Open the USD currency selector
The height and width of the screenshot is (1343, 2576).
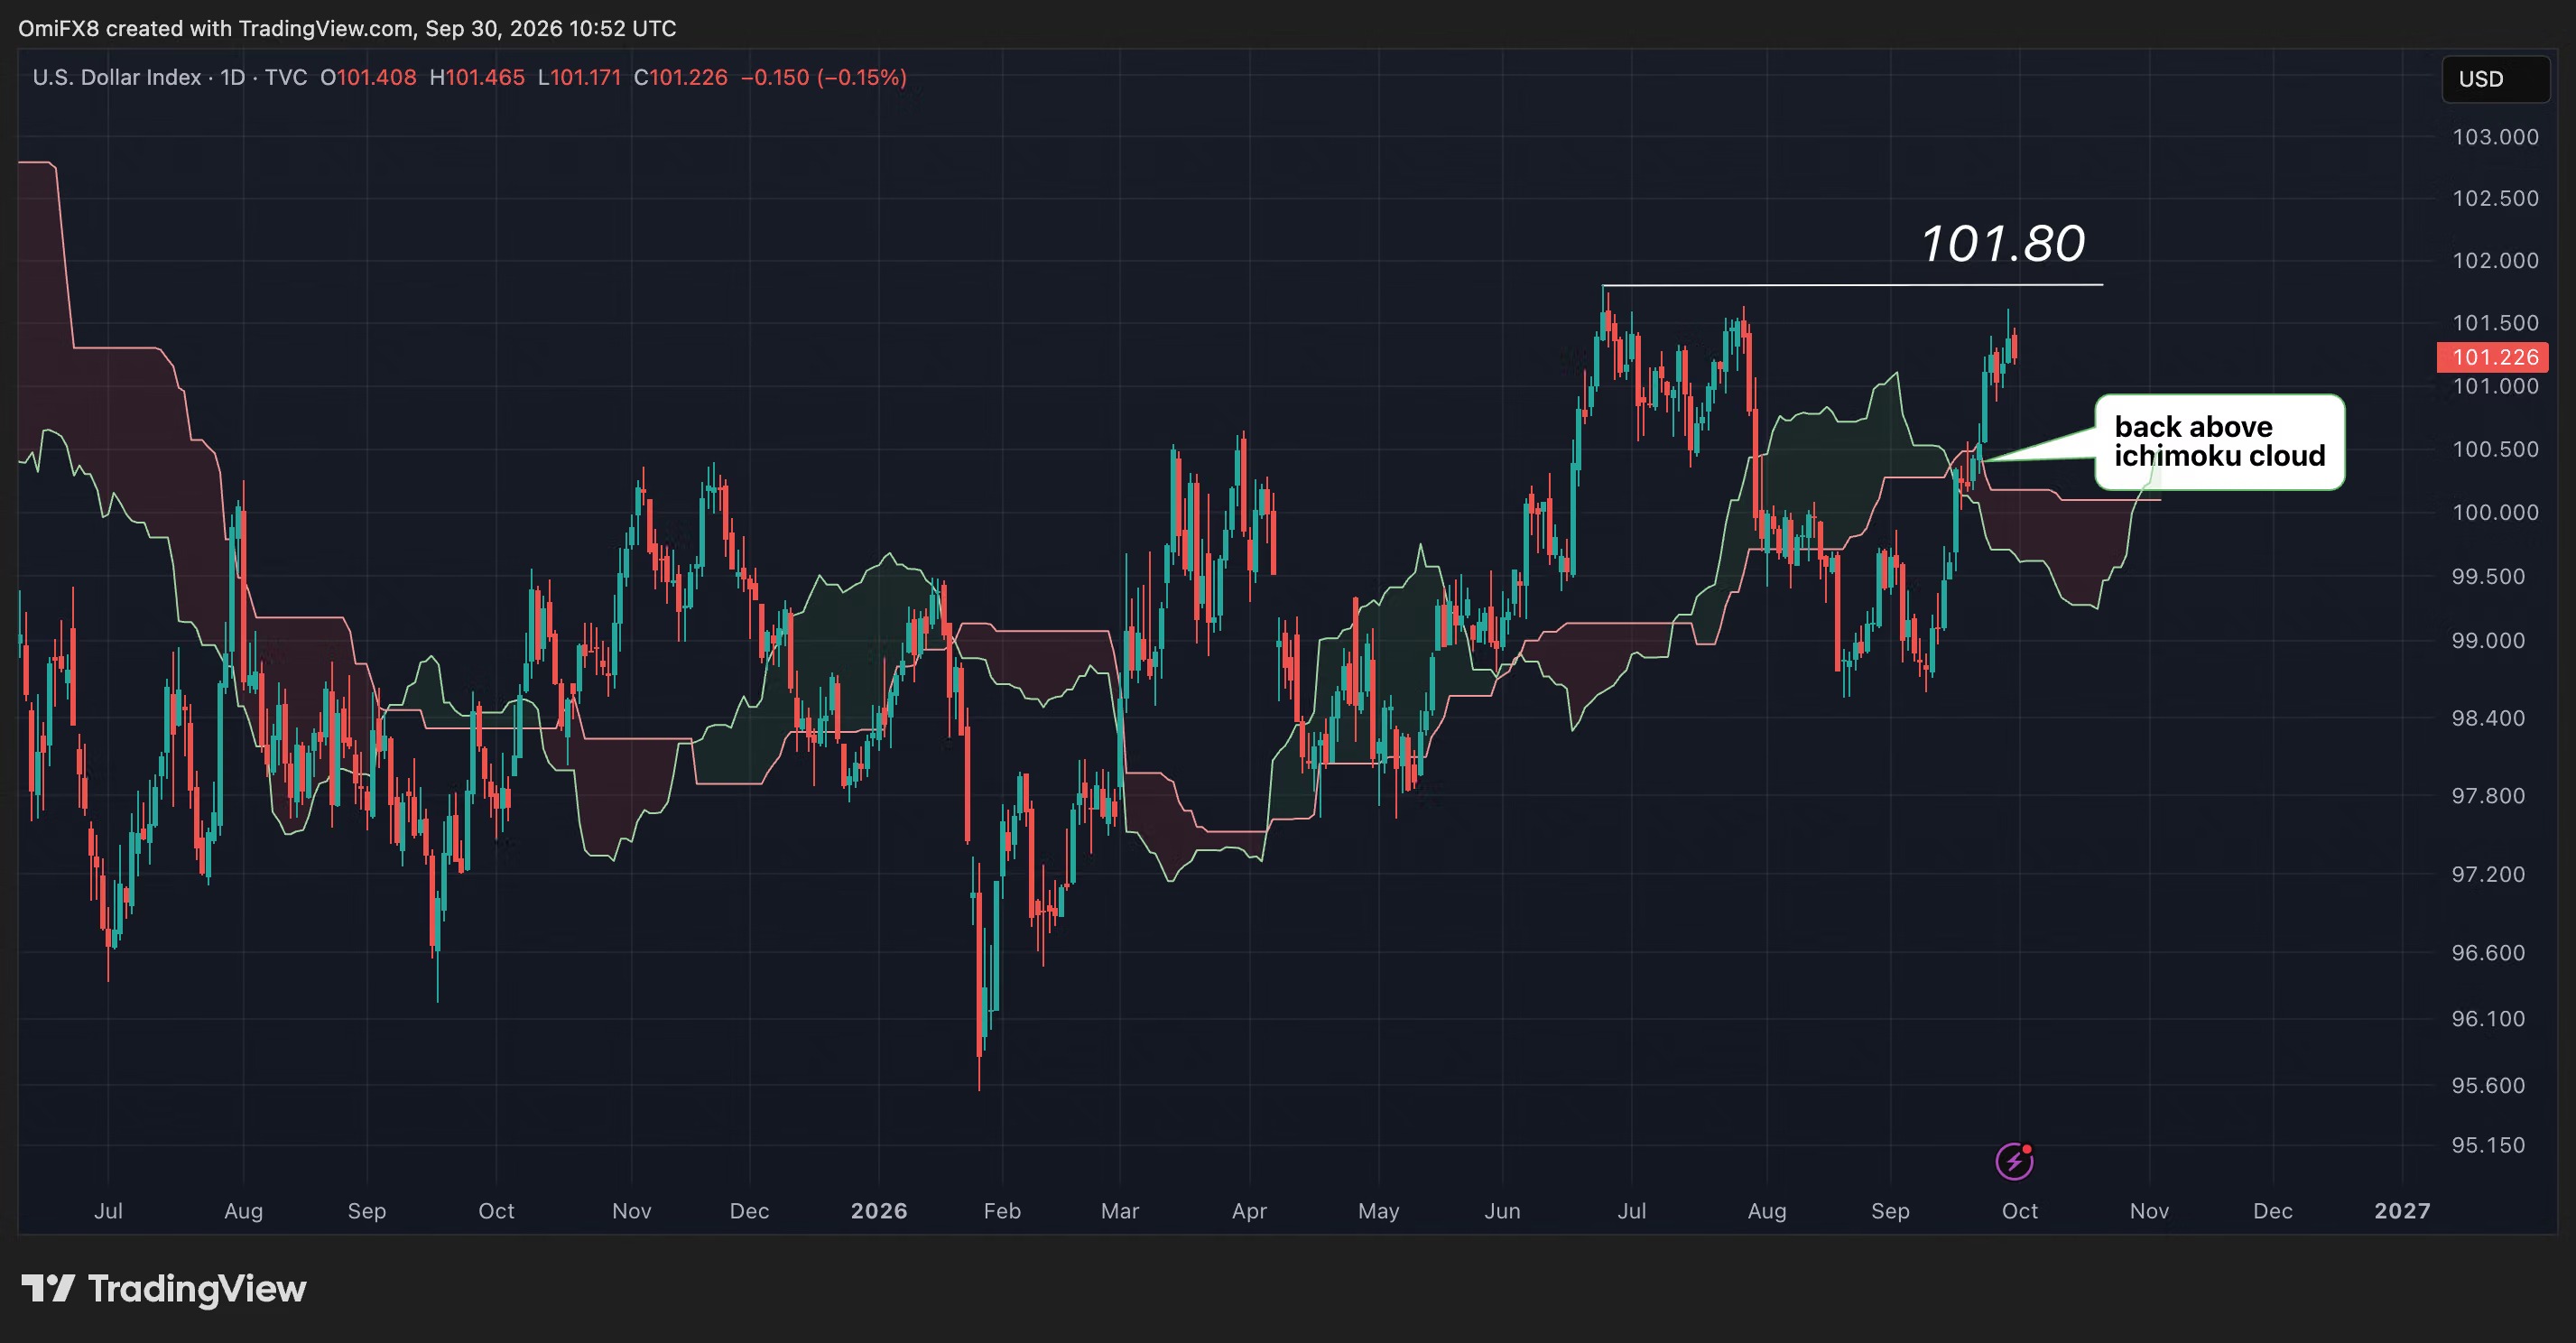point(2496,79)
